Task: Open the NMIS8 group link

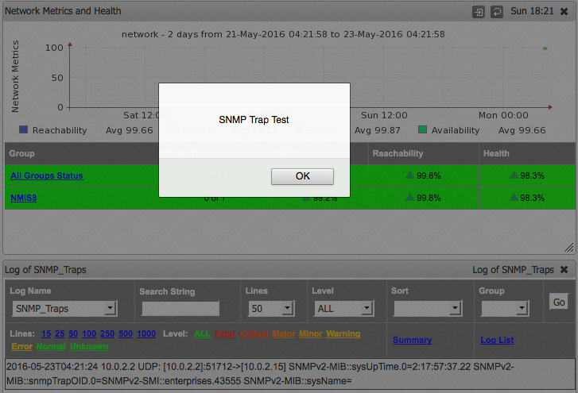Action: coord(24,198)
